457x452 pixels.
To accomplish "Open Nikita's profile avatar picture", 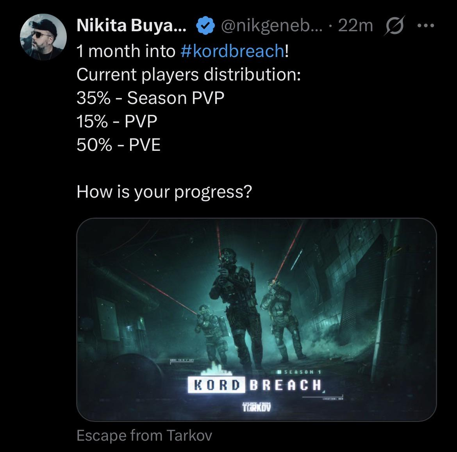I will pyautogui.click(x=43, y=37).
